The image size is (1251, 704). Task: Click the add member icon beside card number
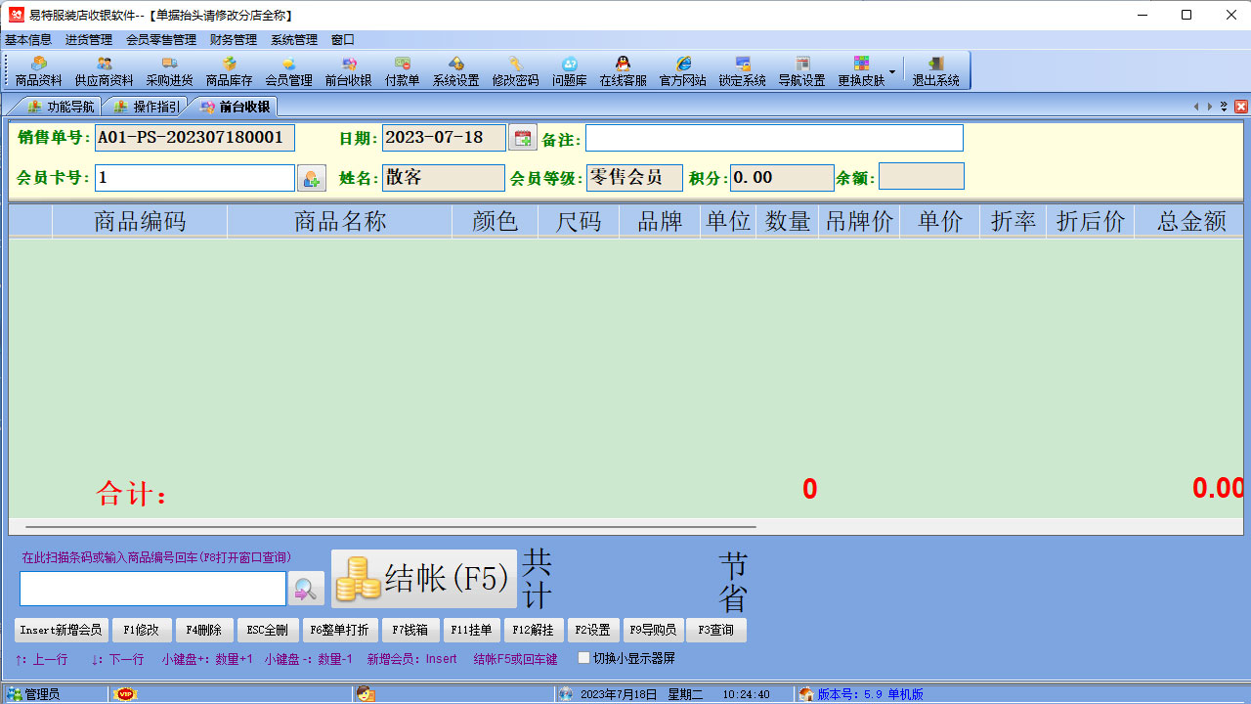[x=311, y=178]
